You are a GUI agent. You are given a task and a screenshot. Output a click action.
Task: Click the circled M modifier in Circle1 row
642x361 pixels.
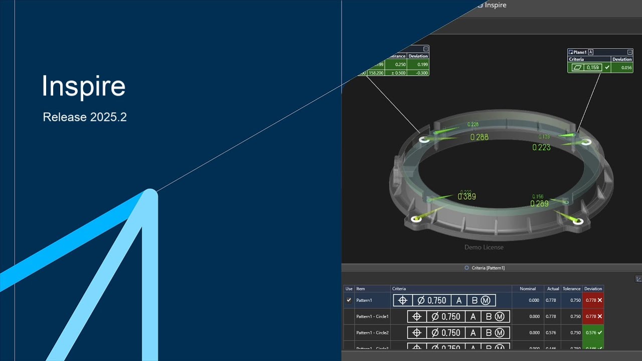(x=500, y=316)
